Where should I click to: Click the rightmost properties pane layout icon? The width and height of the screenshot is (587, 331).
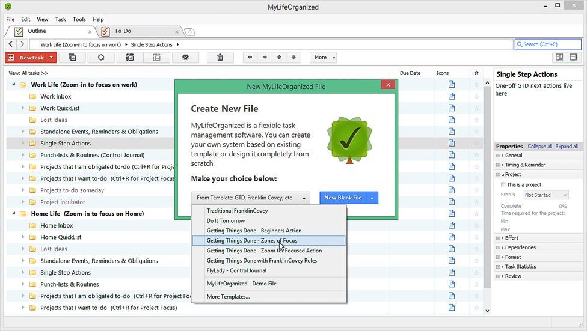(574, 57)
